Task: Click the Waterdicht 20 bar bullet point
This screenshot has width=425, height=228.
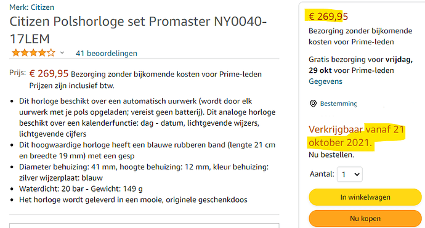Action: click(81, 189)
